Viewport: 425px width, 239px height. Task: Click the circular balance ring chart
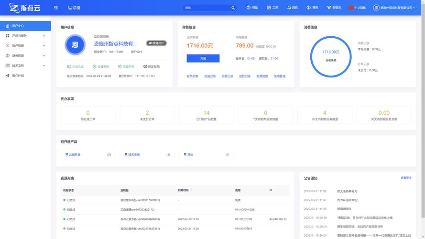point(330,55)
